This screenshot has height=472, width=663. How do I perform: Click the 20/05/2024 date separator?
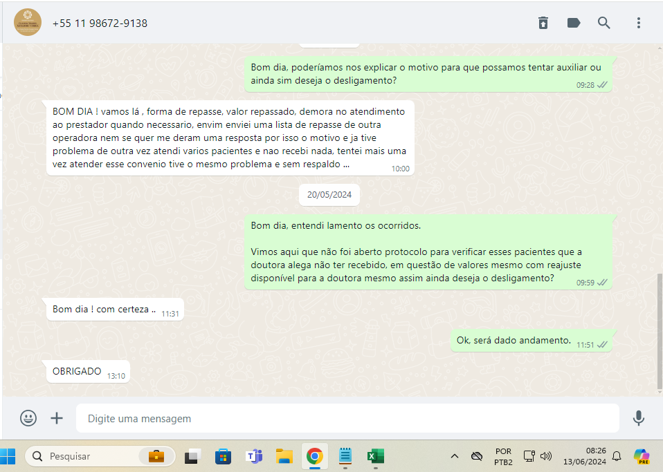point(329,195)
